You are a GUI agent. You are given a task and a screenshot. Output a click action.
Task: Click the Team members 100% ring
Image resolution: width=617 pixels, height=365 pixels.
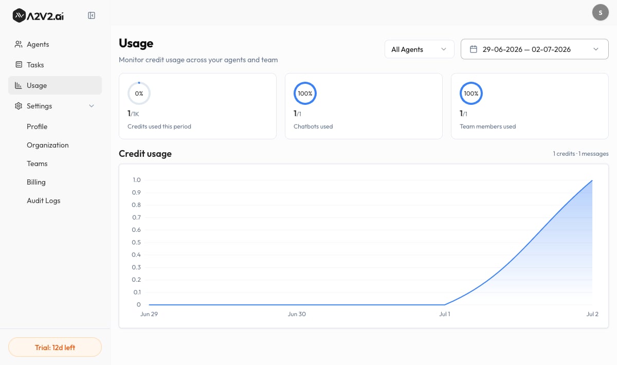click(471, 94)
